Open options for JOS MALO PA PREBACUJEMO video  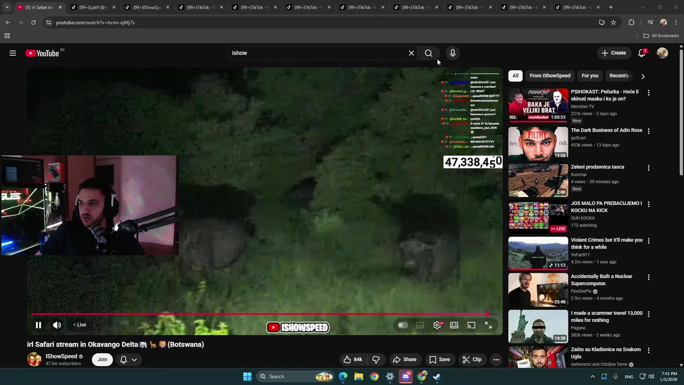649,204
